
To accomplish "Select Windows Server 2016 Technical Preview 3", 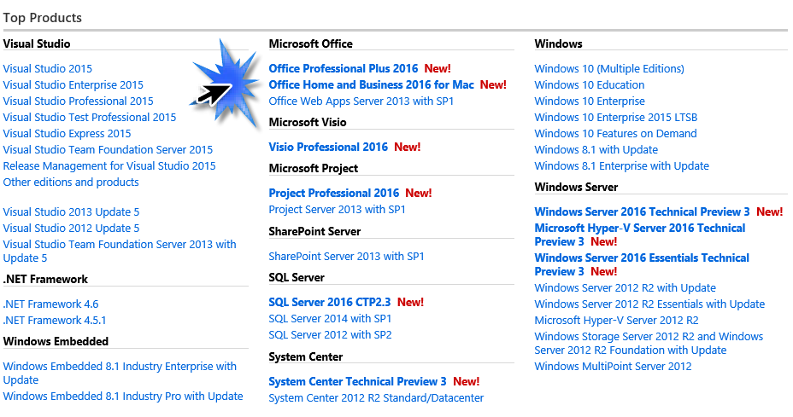I will click(642, 212).
